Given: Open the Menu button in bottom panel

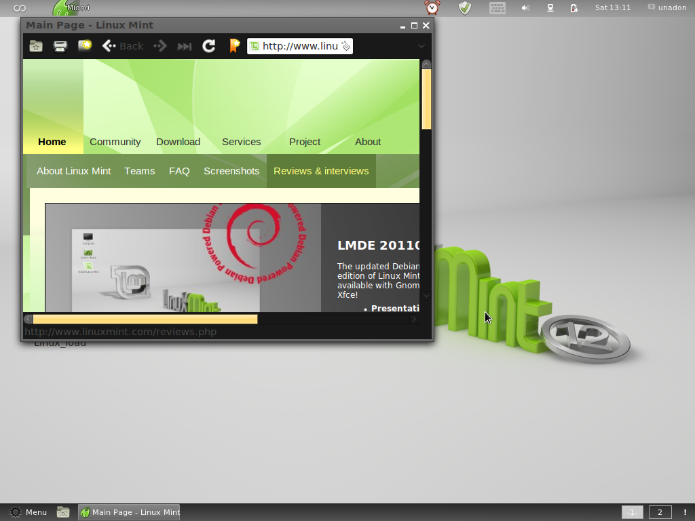Looking at the screenshot, I should click(x=29, y=512).
